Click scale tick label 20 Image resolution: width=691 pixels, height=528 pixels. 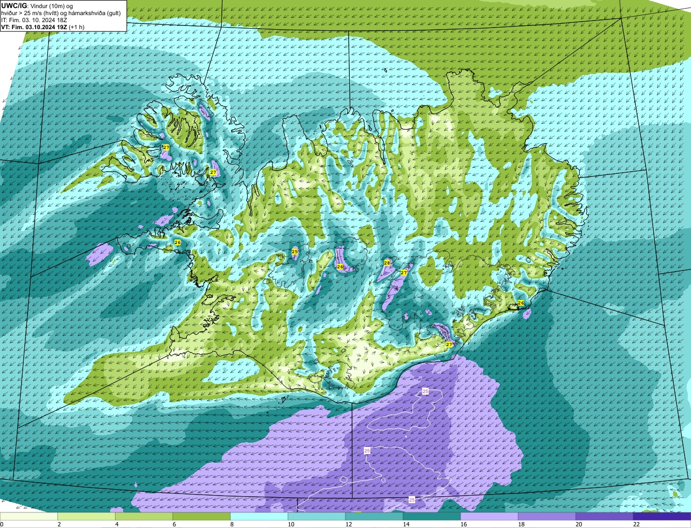tap(579, 524)
